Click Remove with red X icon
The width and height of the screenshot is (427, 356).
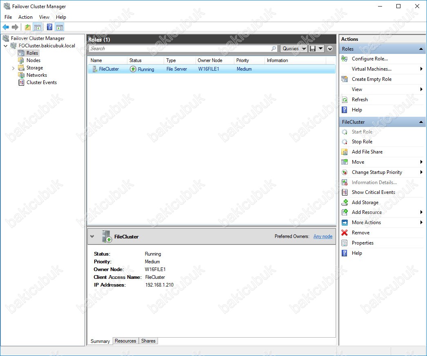coord(360,233)
